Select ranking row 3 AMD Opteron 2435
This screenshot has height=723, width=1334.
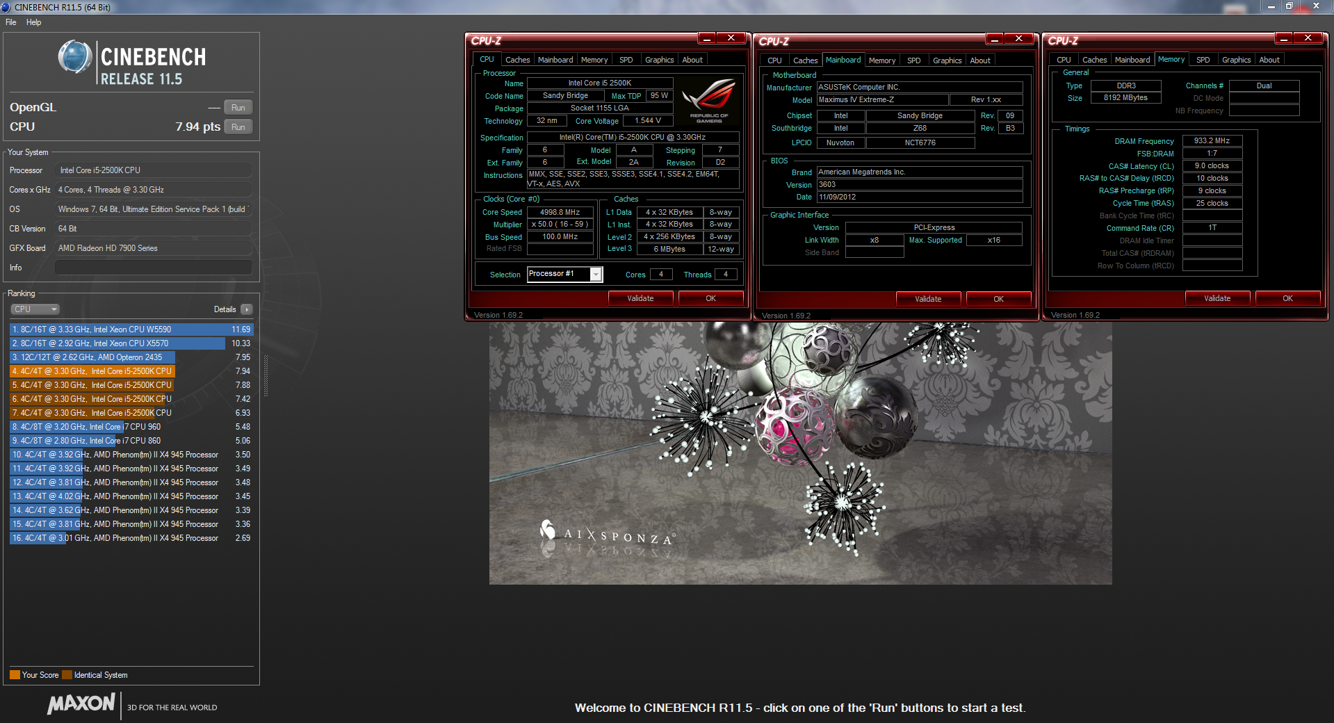[x=131, y=357]
